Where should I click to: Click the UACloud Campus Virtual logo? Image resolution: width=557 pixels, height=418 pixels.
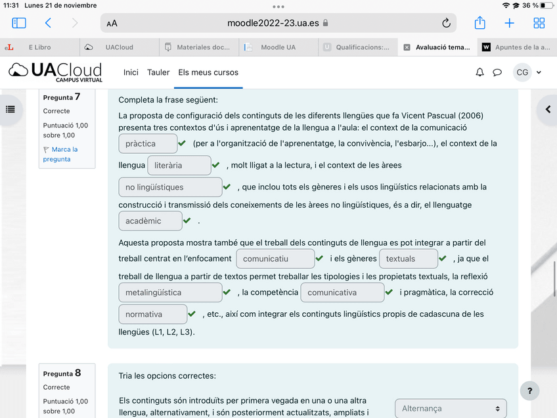pos(56,72)
